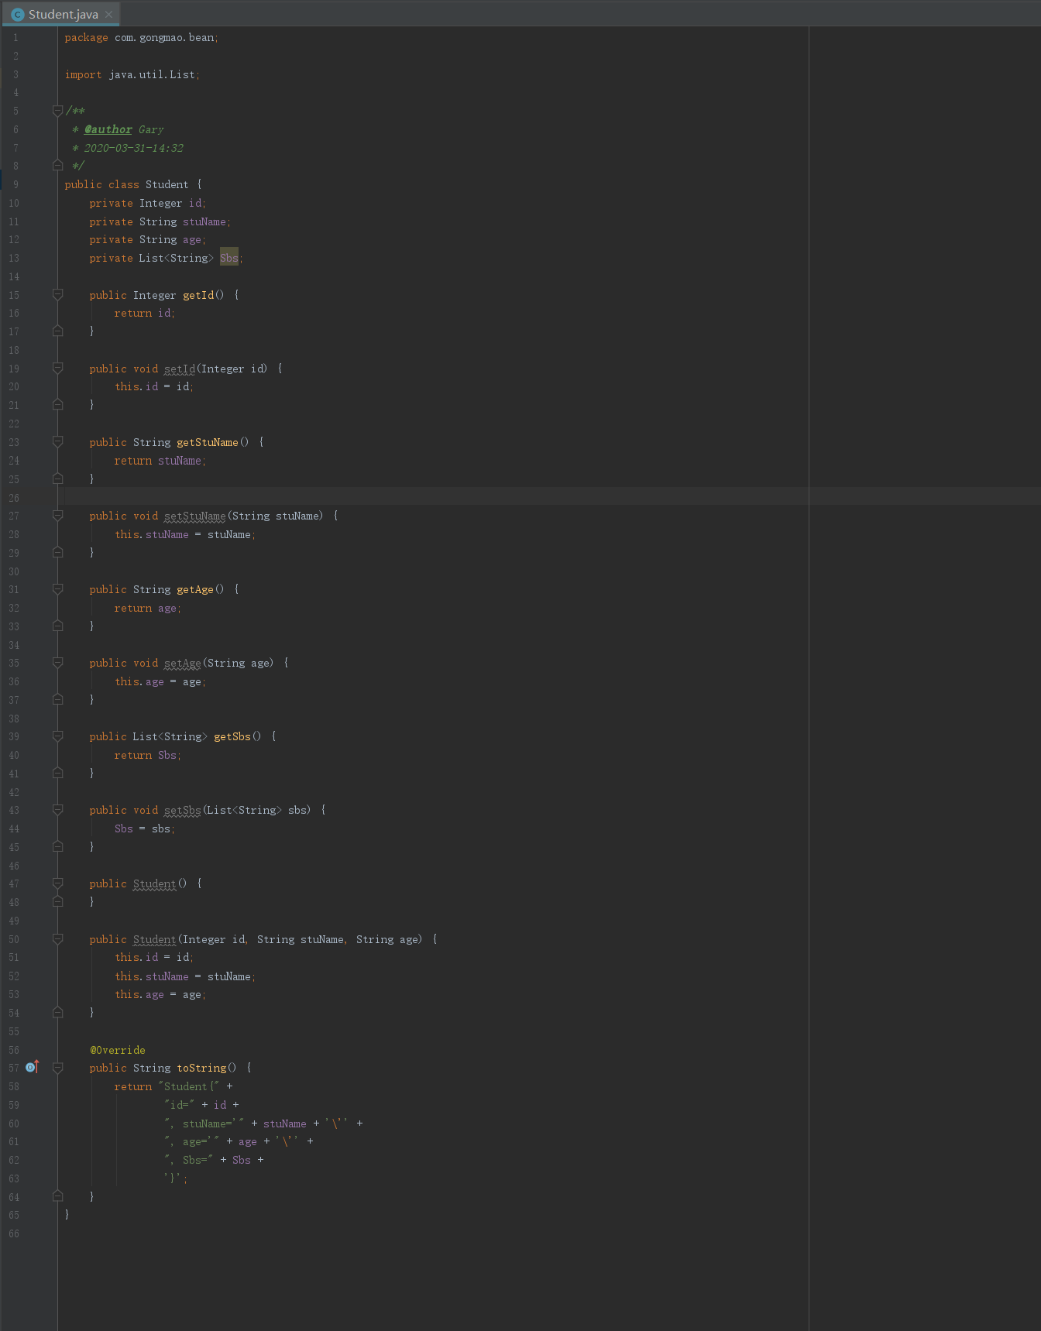Close the Student.java tab
The height and width of the screenshot is (1331, 1041).
pos(108,14)
